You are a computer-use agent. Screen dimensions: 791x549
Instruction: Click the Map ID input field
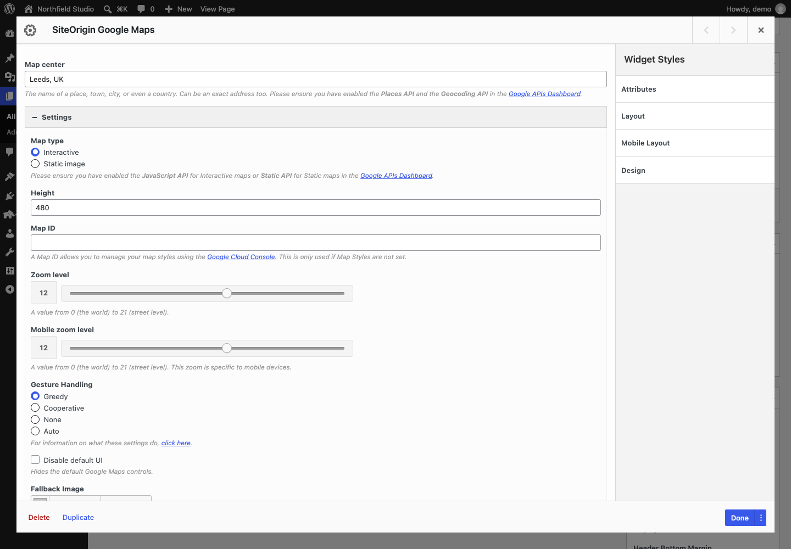tap(316, 243)
